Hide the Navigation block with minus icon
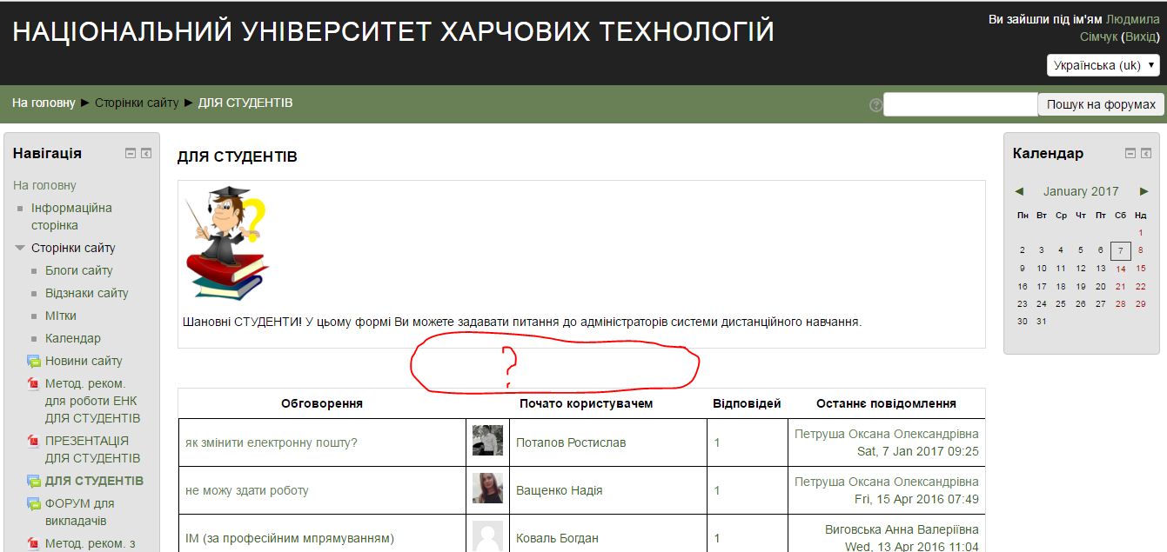 pos(131,153)
